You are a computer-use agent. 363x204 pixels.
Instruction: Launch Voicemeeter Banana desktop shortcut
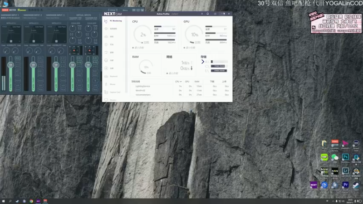[x=335, y=145]
